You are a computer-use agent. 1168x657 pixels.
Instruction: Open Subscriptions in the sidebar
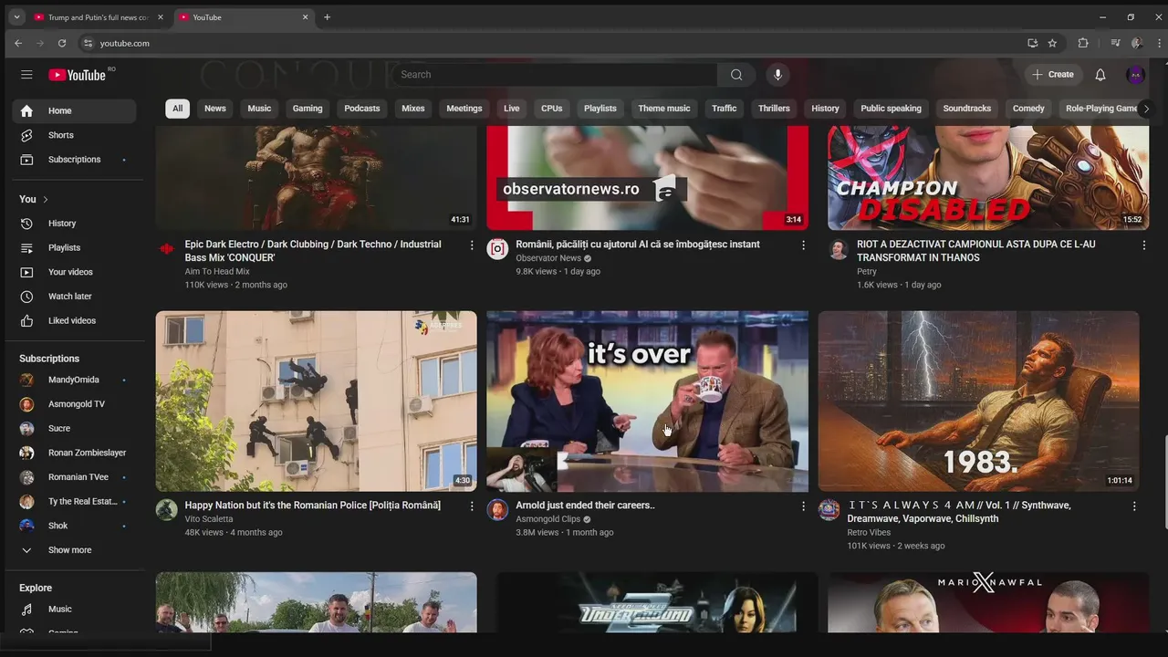coord(73,160)
